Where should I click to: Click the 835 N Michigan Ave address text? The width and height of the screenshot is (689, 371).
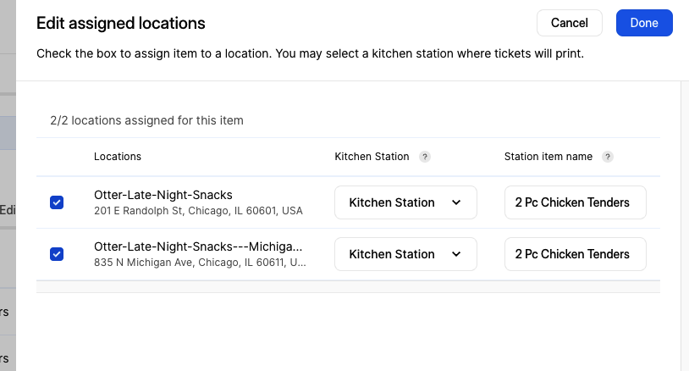[200, 263]
